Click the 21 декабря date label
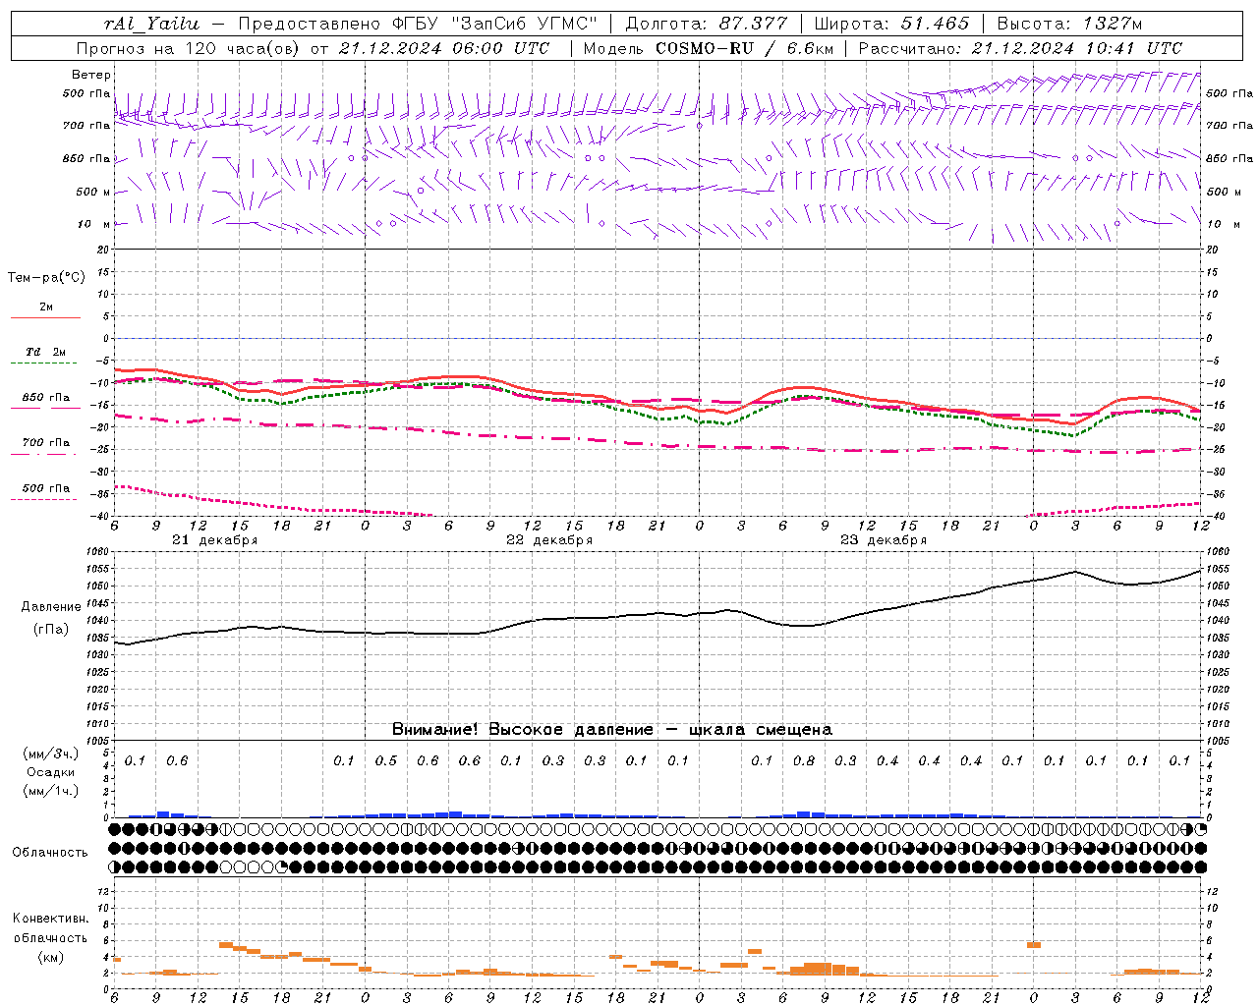Screen dimensions: 1258x1006 point(214,540)
